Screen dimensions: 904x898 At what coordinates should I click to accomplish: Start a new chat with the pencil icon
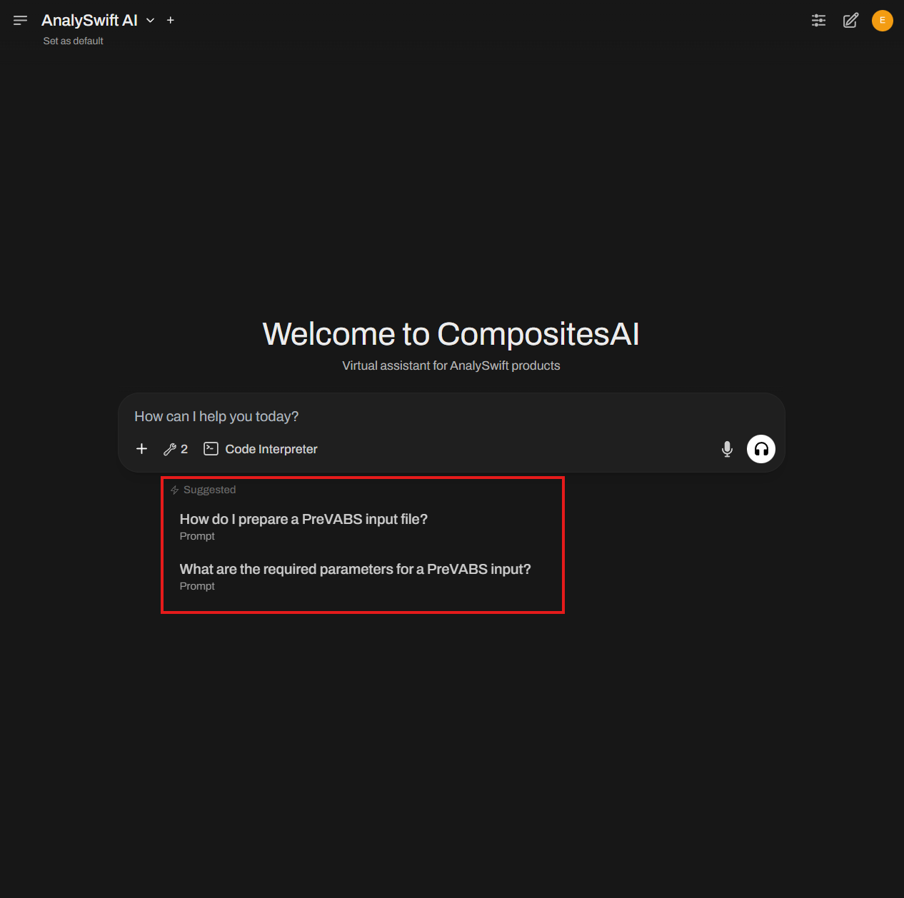850,20
